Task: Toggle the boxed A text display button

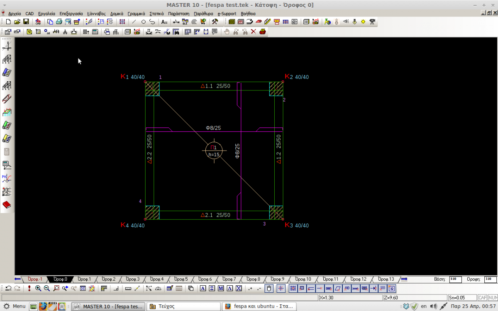Action: [x=203, y=288]
